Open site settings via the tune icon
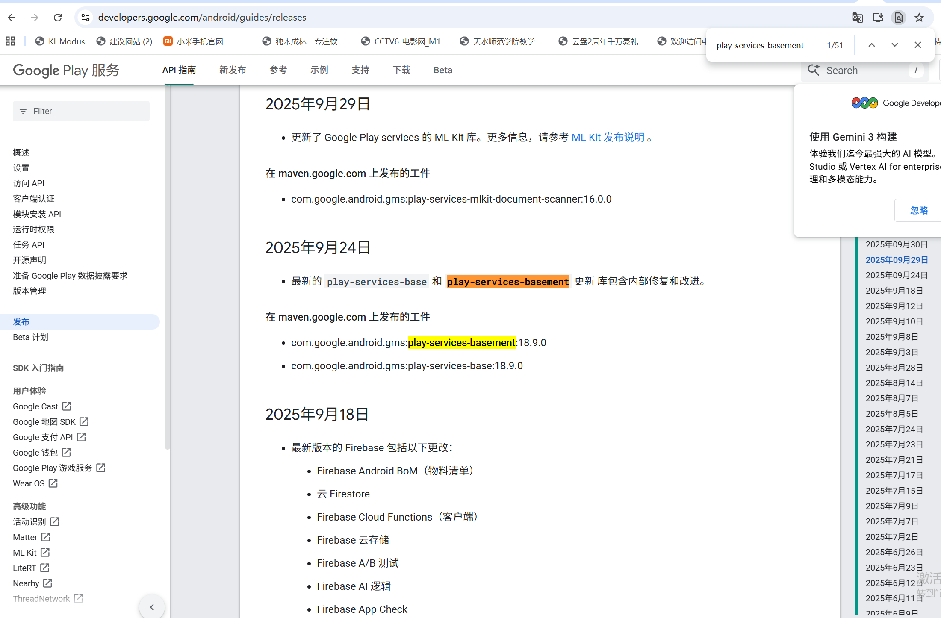 [x=85, y=17]
